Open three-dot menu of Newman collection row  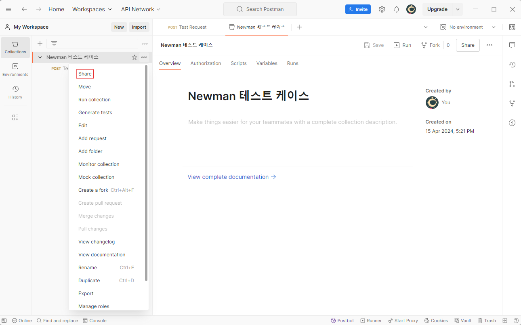(x=144, y=57)
